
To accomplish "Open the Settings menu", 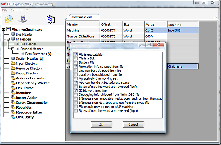I will point(17,10).
